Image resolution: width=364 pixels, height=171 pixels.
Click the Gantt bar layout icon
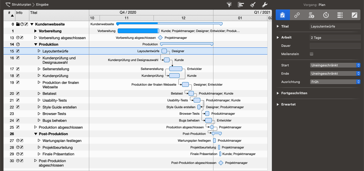tap(241, 5)
